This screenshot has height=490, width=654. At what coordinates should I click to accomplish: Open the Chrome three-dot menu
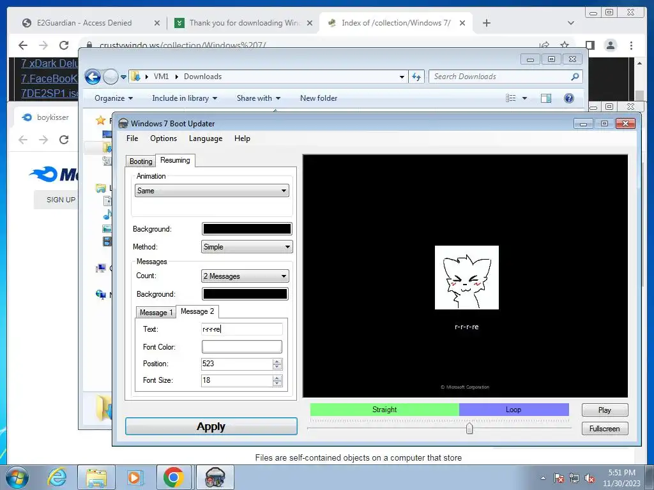click(x=632, y=45)
